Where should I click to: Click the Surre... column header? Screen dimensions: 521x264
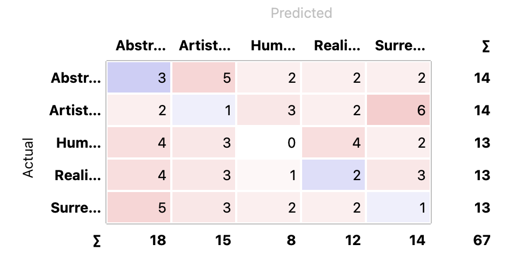click(400, 45)
